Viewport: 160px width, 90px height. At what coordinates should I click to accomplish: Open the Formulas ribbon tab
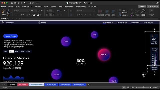(x=38, y=7)
